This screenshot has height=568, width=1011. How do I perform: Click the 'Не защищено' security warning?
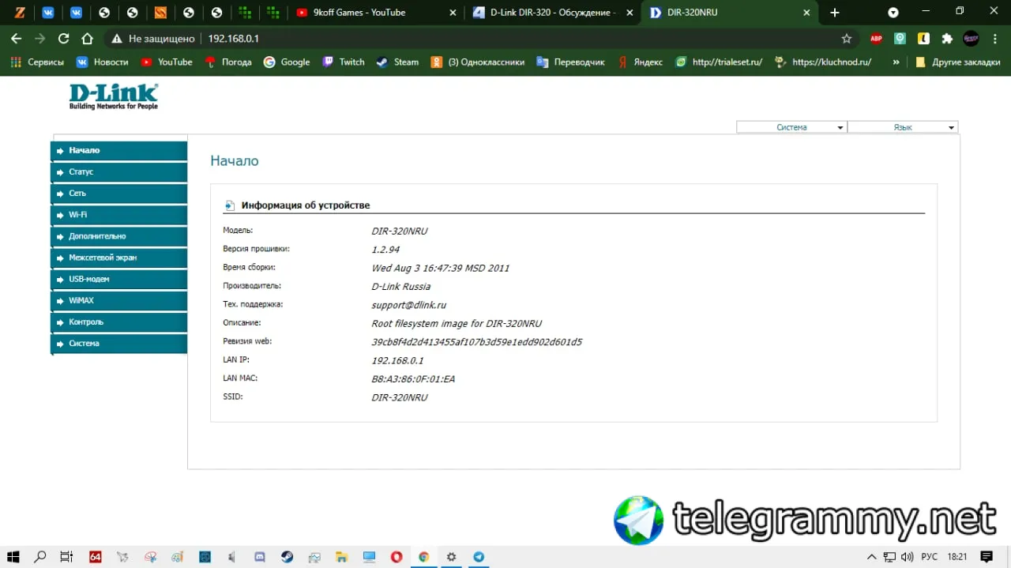[x=153, y=39]
